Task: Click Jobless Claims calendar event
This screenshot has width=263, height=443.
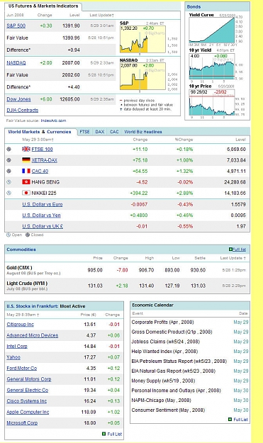Action: [166, 342]
